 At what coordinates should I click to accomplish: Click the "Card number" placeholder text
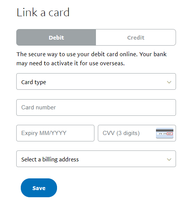(39, 107)
